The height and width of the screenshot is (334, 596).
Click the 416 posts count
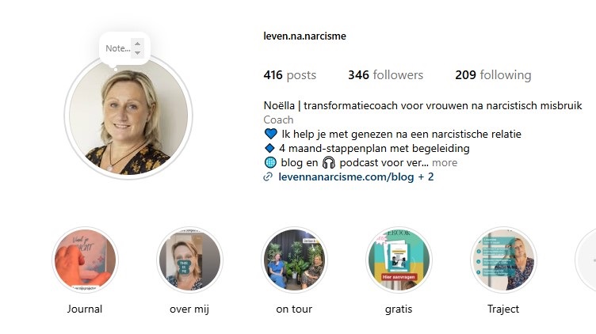pyautogui.click(x=289, y=75)
